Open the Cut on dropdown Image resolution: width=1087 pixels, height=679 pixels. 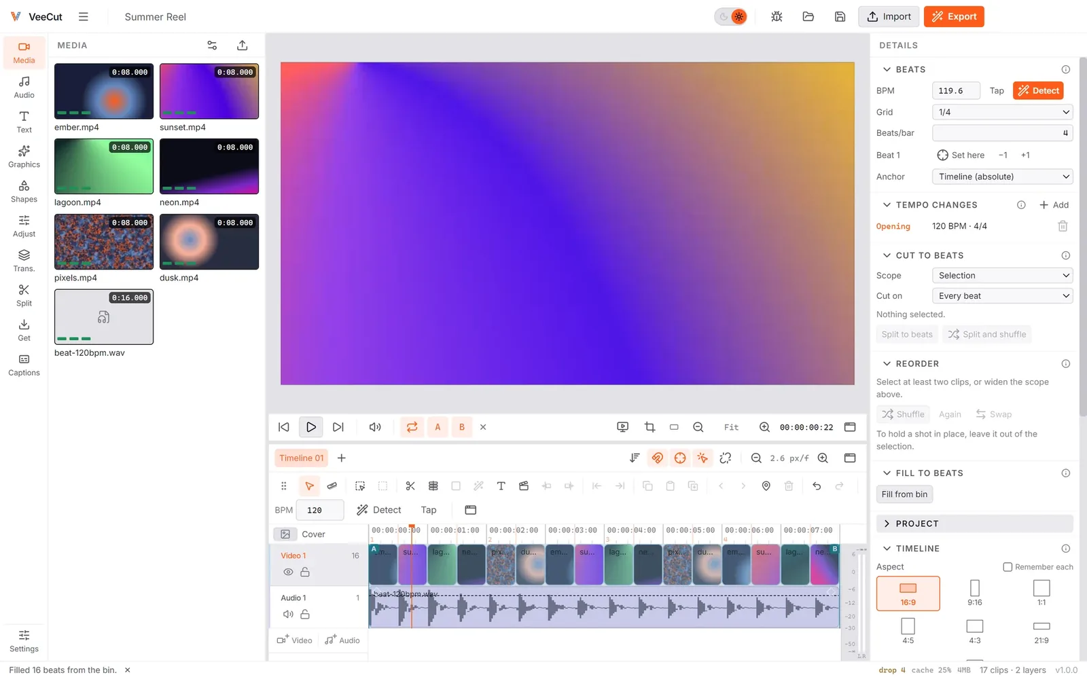click(x=1002, y=296)
